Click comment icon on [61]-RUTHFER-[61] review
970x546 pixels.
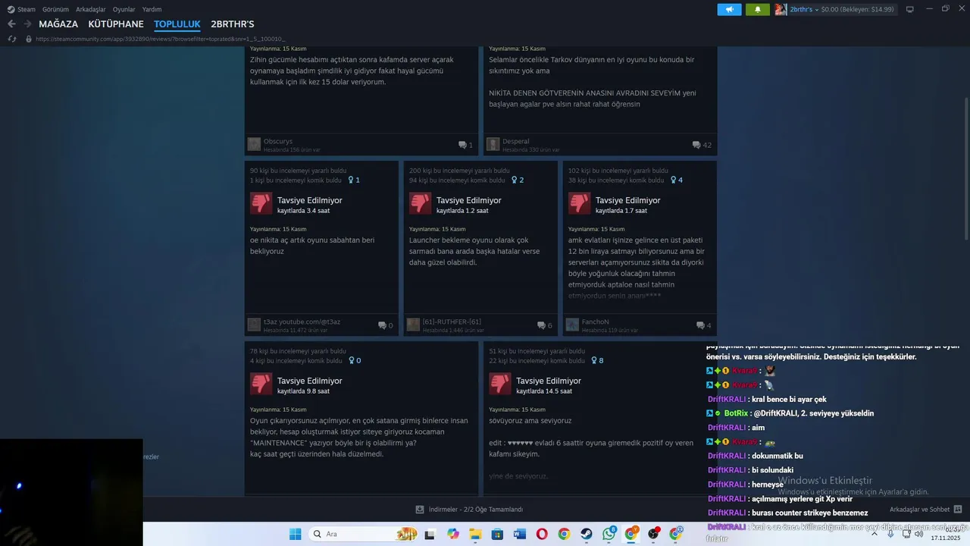(541, 325)
